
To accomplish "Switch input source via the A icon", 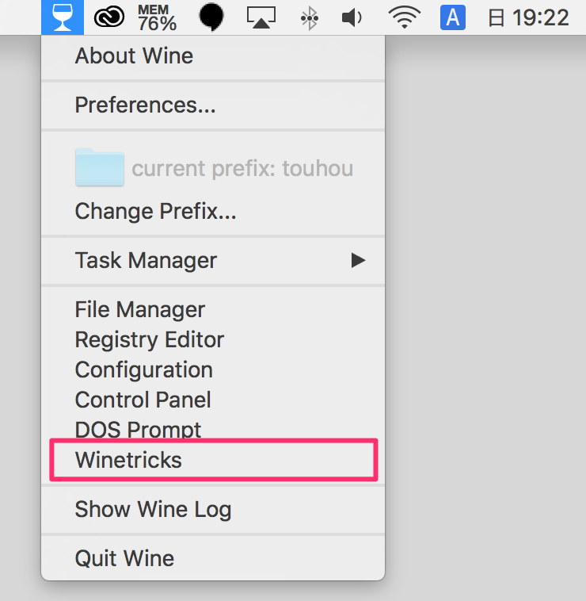I will [x=453, y=17].
